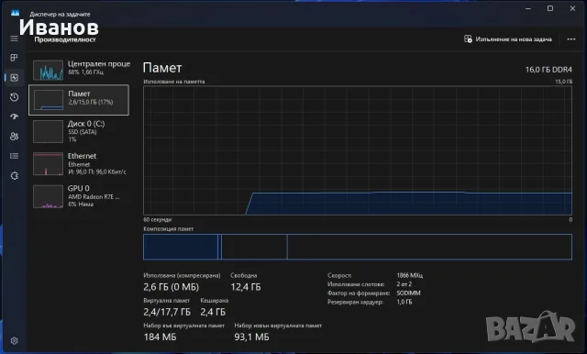Click the '1866 МХц' speed value
Viewport: 587px width, 354px height.
pyautogui.click(x=410, y=275)
